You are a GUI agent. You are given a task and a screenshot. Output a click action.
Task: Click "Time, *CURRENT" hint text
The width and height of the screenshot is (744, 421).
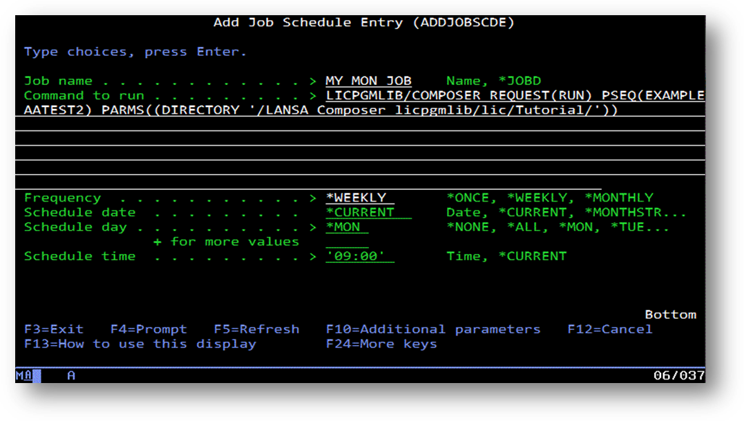[506, 257]
